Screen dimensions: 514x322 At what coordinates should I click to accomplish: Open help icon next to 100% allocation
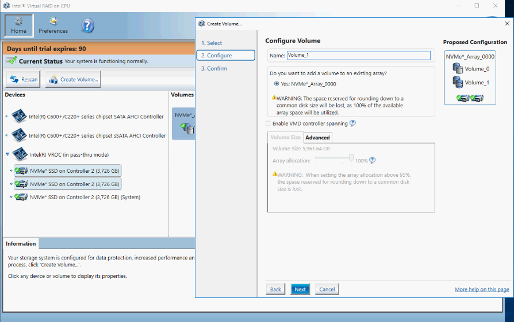pos(373,160)
